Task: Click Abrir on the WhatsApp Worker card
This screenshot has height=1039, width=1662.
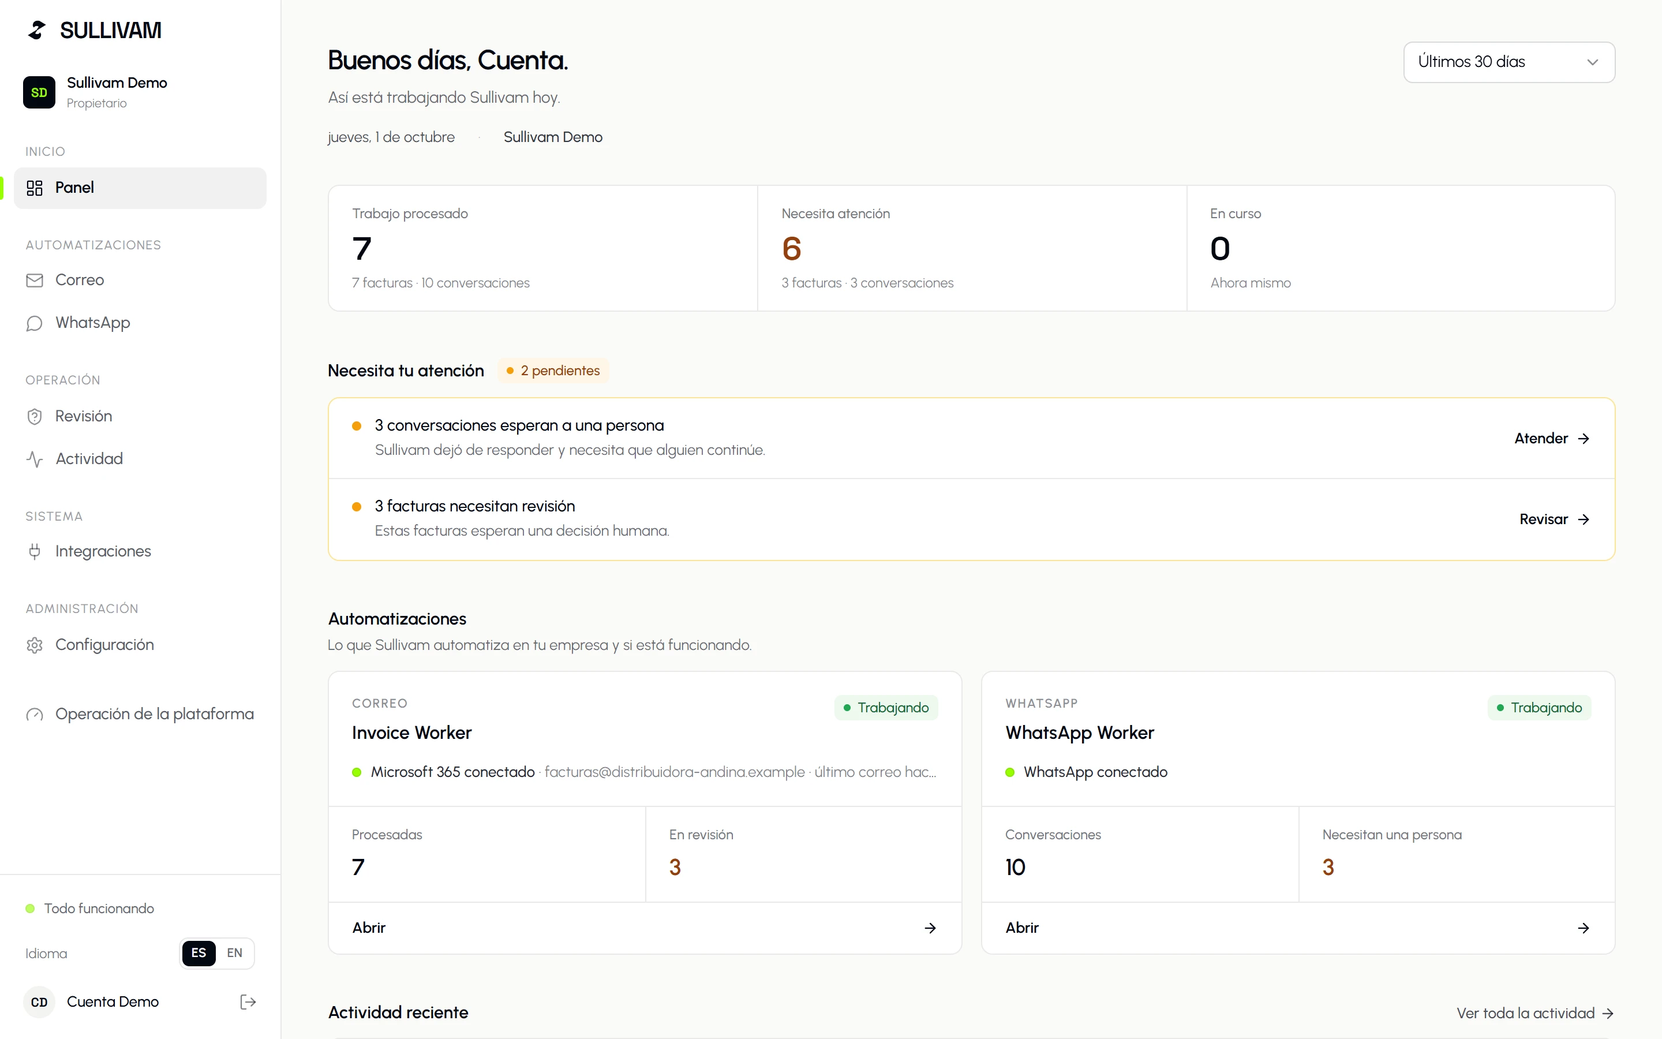Action: (1298, 928)
